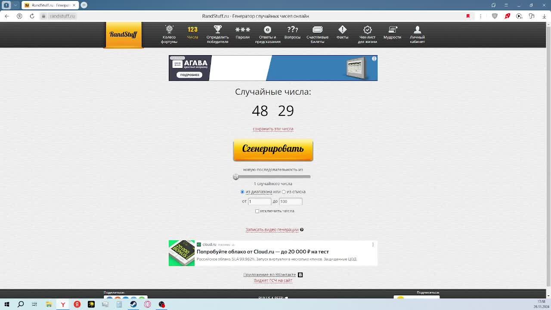This screenshot has height=310, width=551.
Task: Reload the page with refresh icon
Action: click(32, 16)
